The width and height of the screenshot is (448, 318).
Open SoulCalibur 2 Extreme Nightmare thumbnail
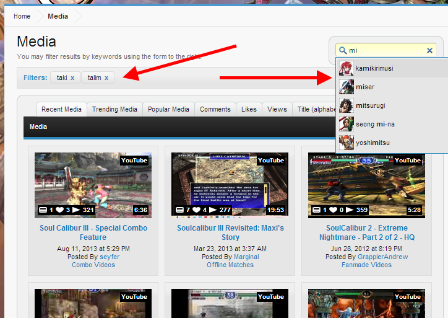coord(366,185)
